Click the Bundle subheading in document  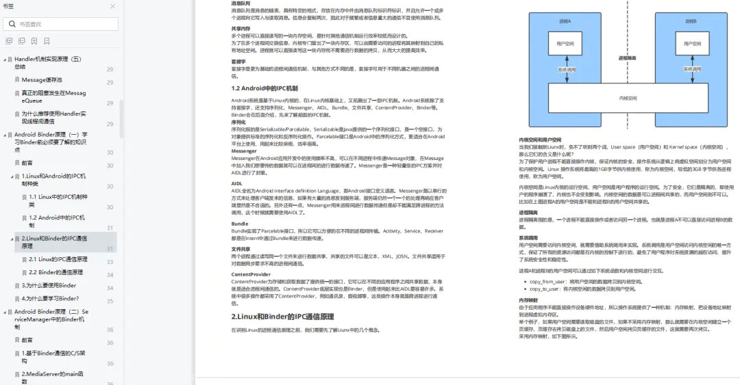click(x=240, y=224)
